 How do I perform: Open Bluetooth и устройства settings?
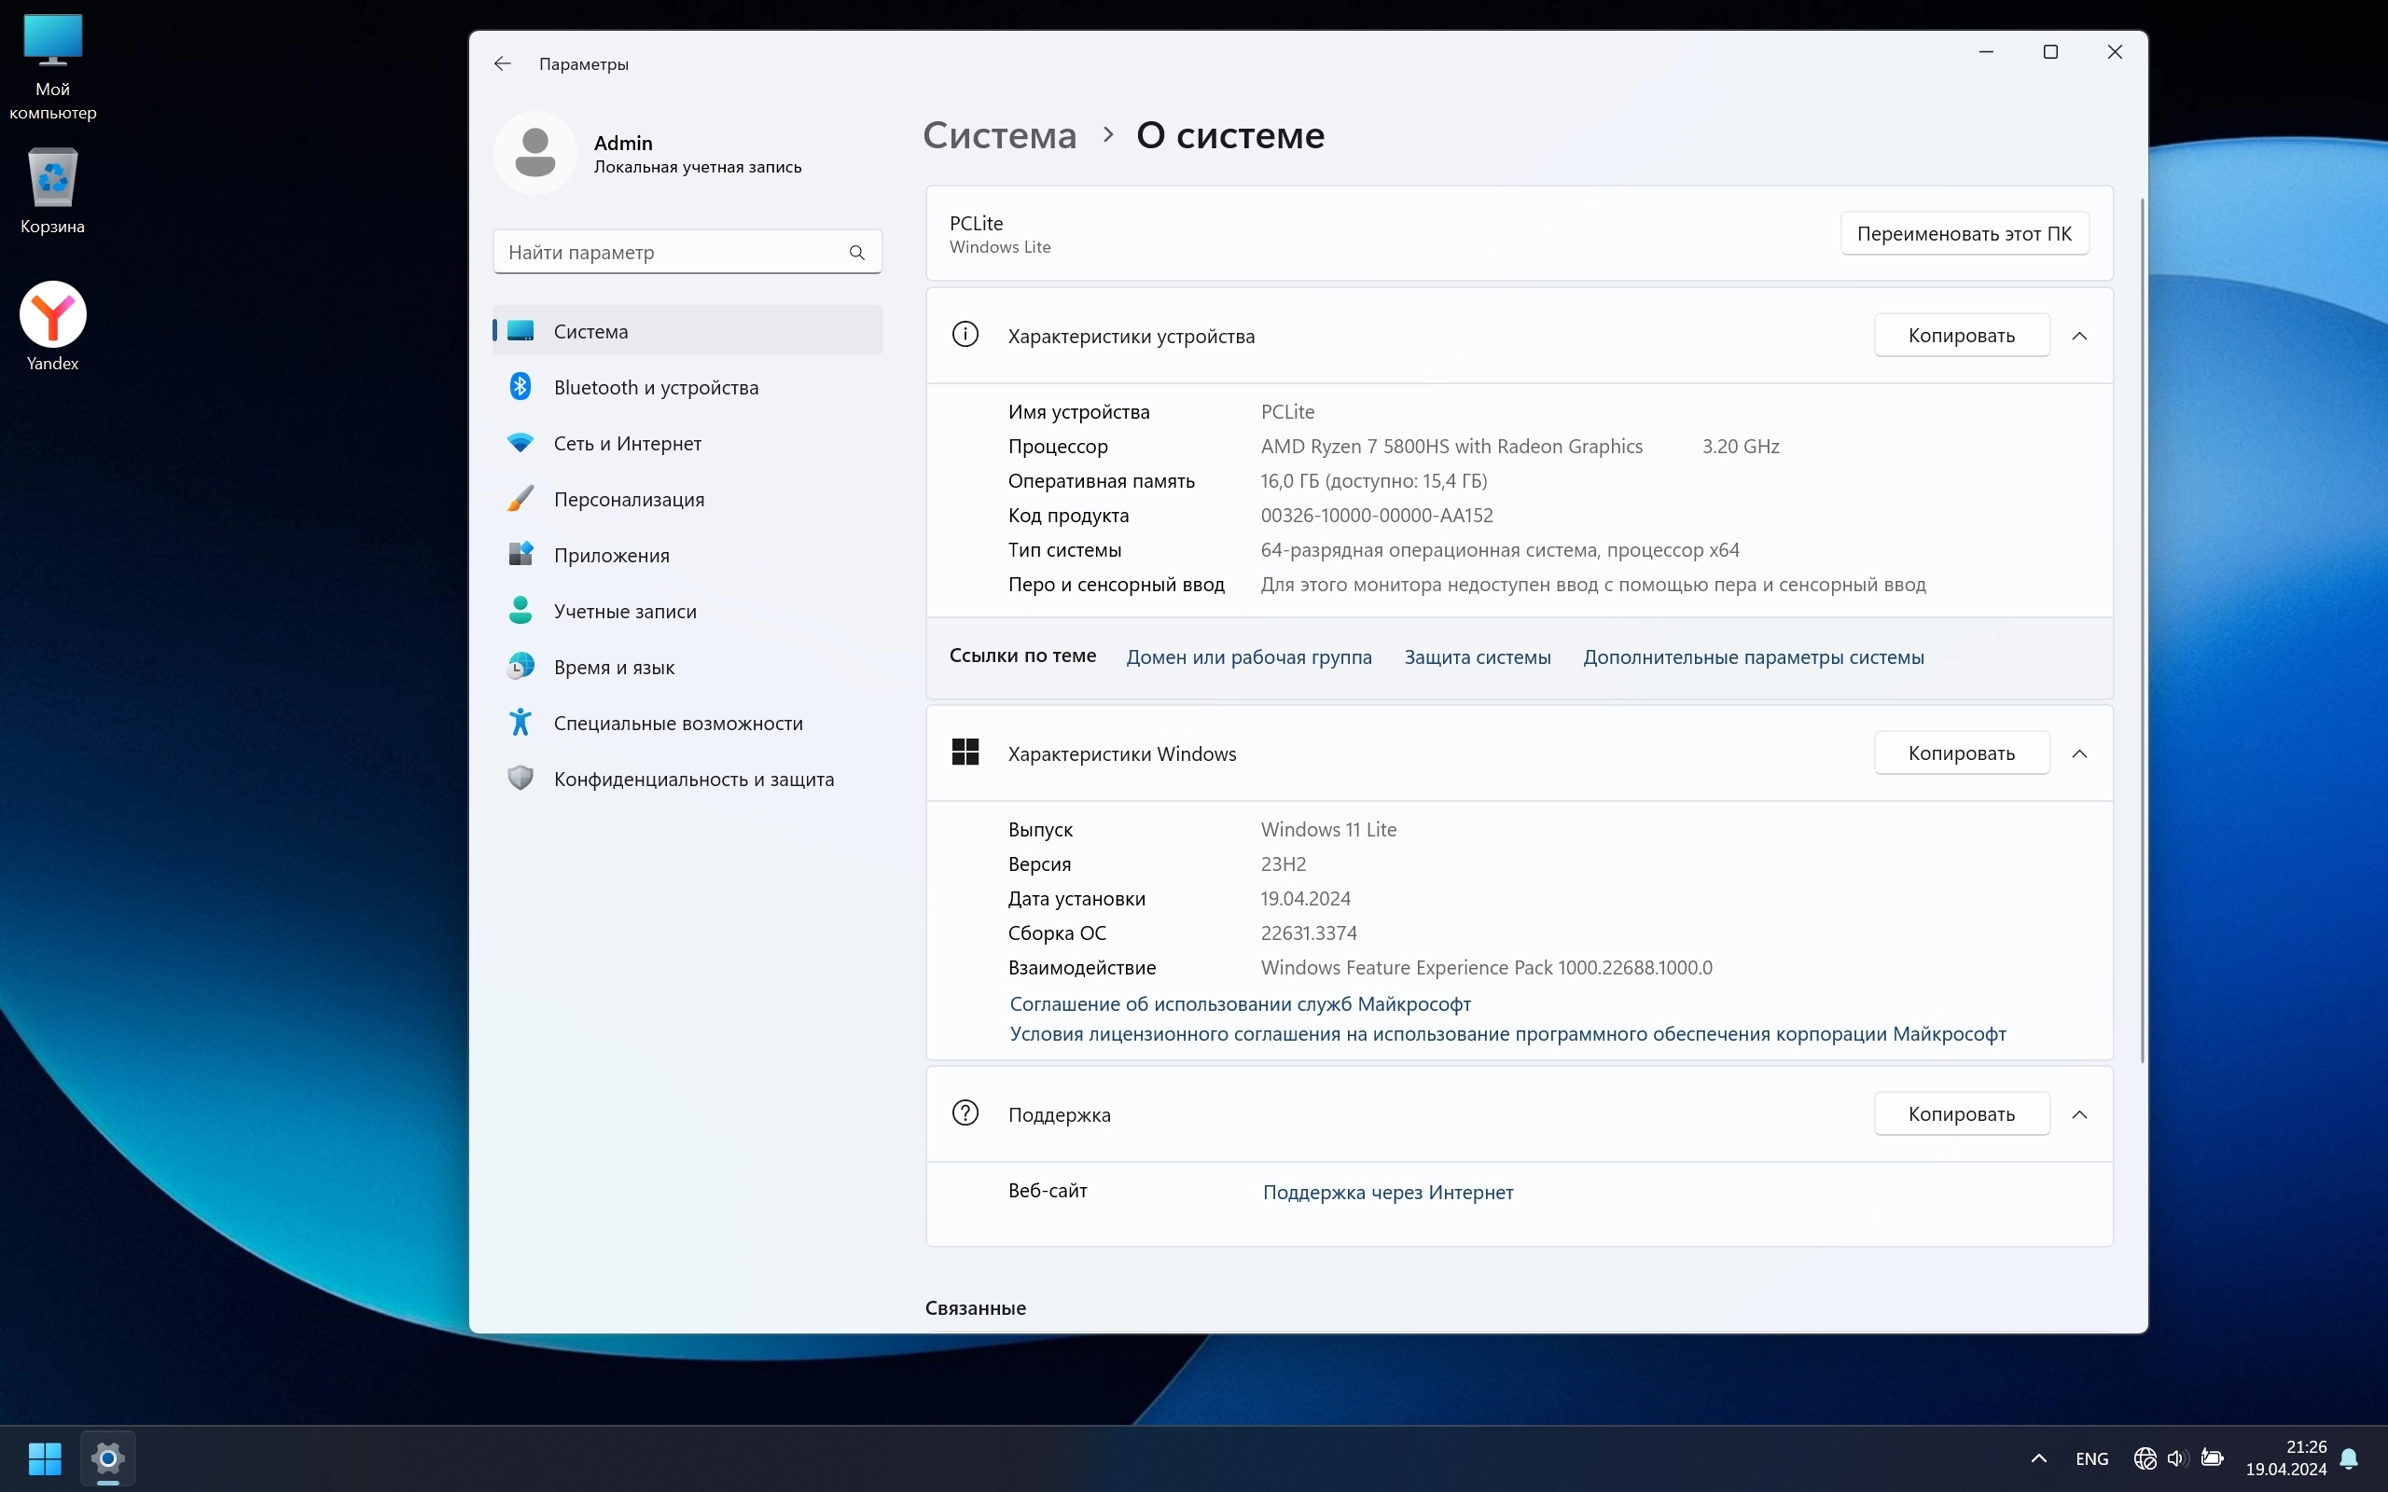coord(655,387)
